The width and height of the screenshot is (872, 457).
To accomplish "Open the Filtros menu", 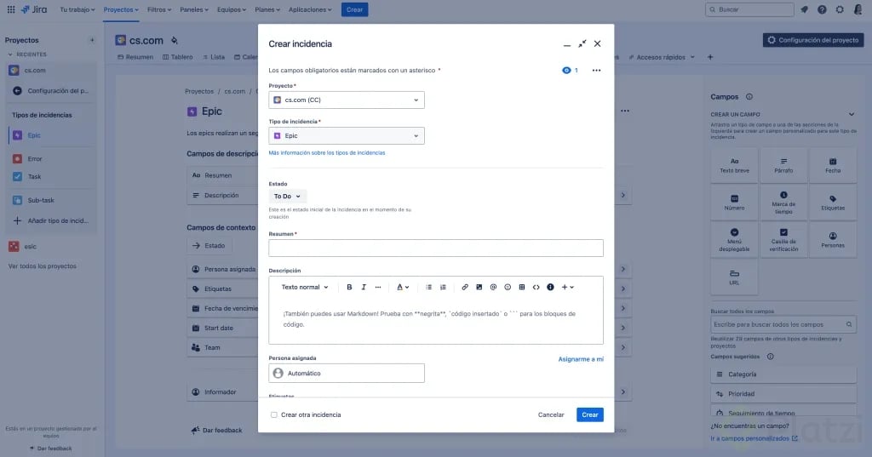I will pos(159,9).
